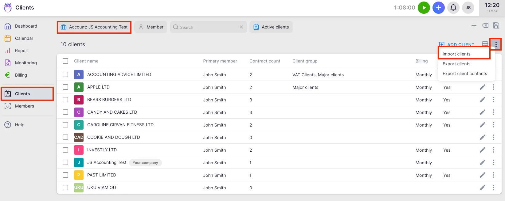Start the timer with the green play button
505x201 pixels.
click(424, 8)
